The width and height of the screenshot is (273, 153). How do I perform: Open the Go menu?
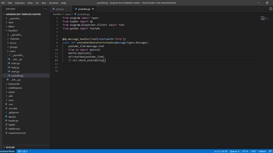click(37, 3)
